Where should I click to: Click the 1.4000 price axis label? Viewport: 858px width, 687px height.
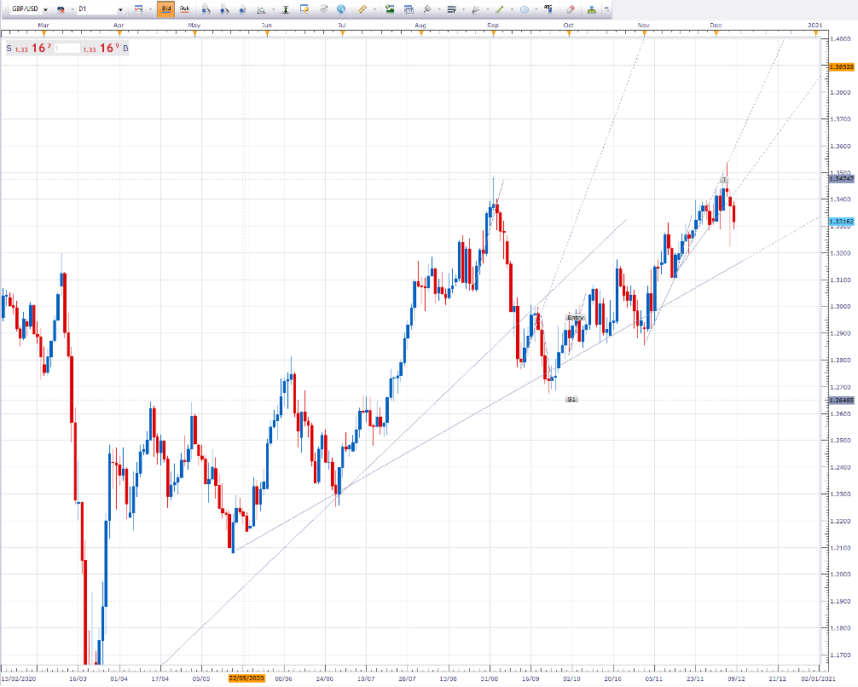click(840, 39)
